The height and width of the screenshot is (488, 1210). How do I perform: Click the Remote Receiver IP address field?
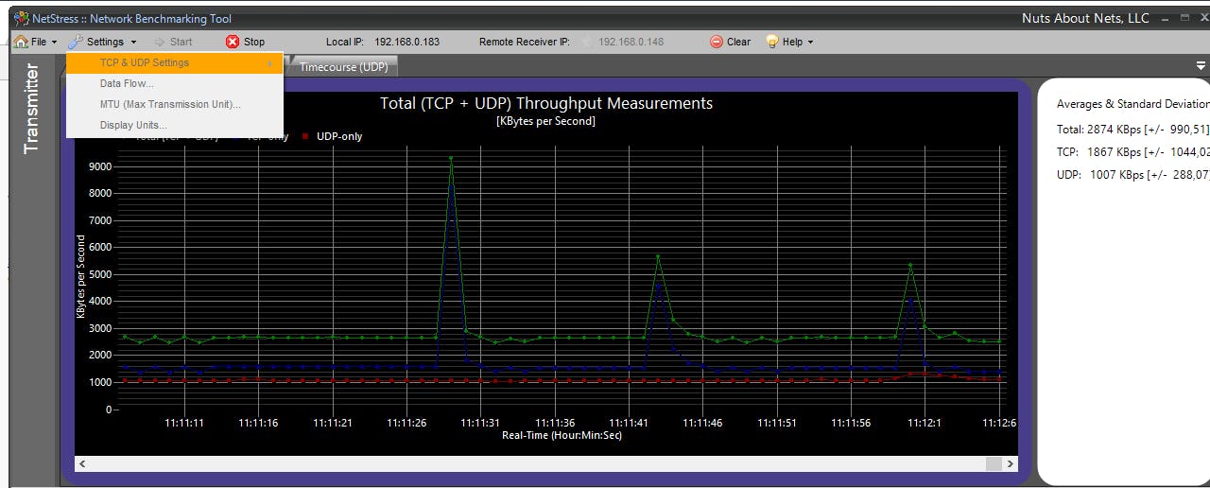click(x=631, y=42)
